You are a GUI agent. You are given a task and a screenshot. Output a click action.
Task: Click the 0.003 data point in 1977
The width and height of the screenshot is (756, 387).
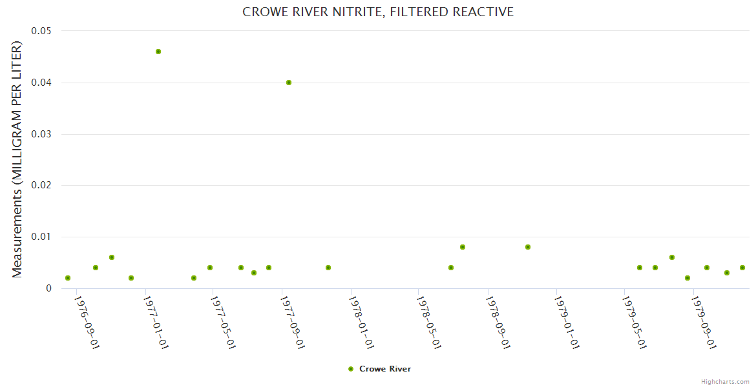254,273
